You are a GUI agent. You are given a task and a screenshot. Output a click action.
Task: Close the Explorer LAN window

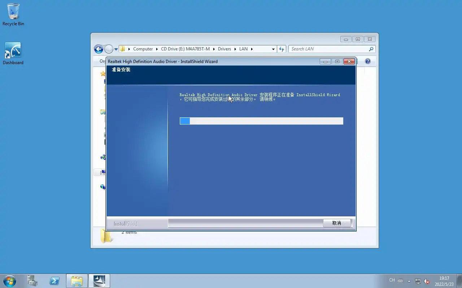pyautogui.click(x=370, y=39)
